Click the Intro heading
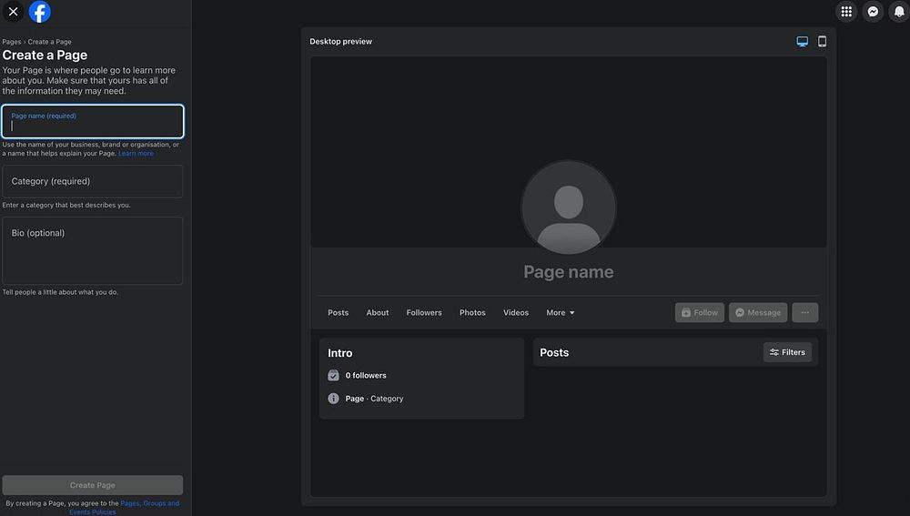The height and width of the screenshot is (516, 910). point(340,353)
